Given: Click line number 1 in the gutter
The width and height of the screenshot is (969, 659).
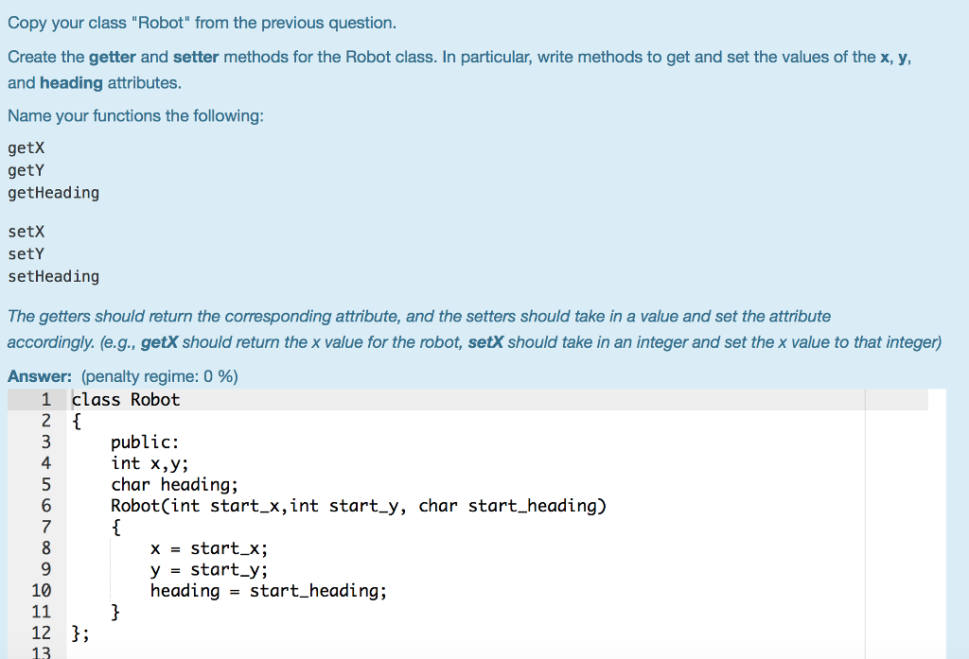Looking at the screenshot, I should [44, 399].
